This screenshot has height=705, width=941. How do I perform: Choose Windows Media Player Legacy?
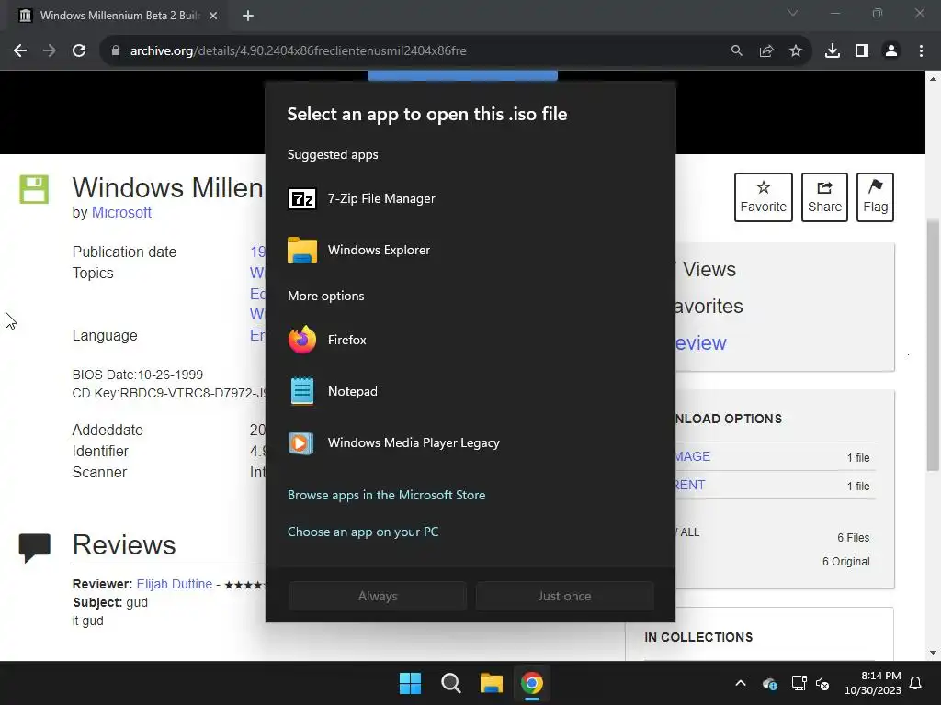470,443
